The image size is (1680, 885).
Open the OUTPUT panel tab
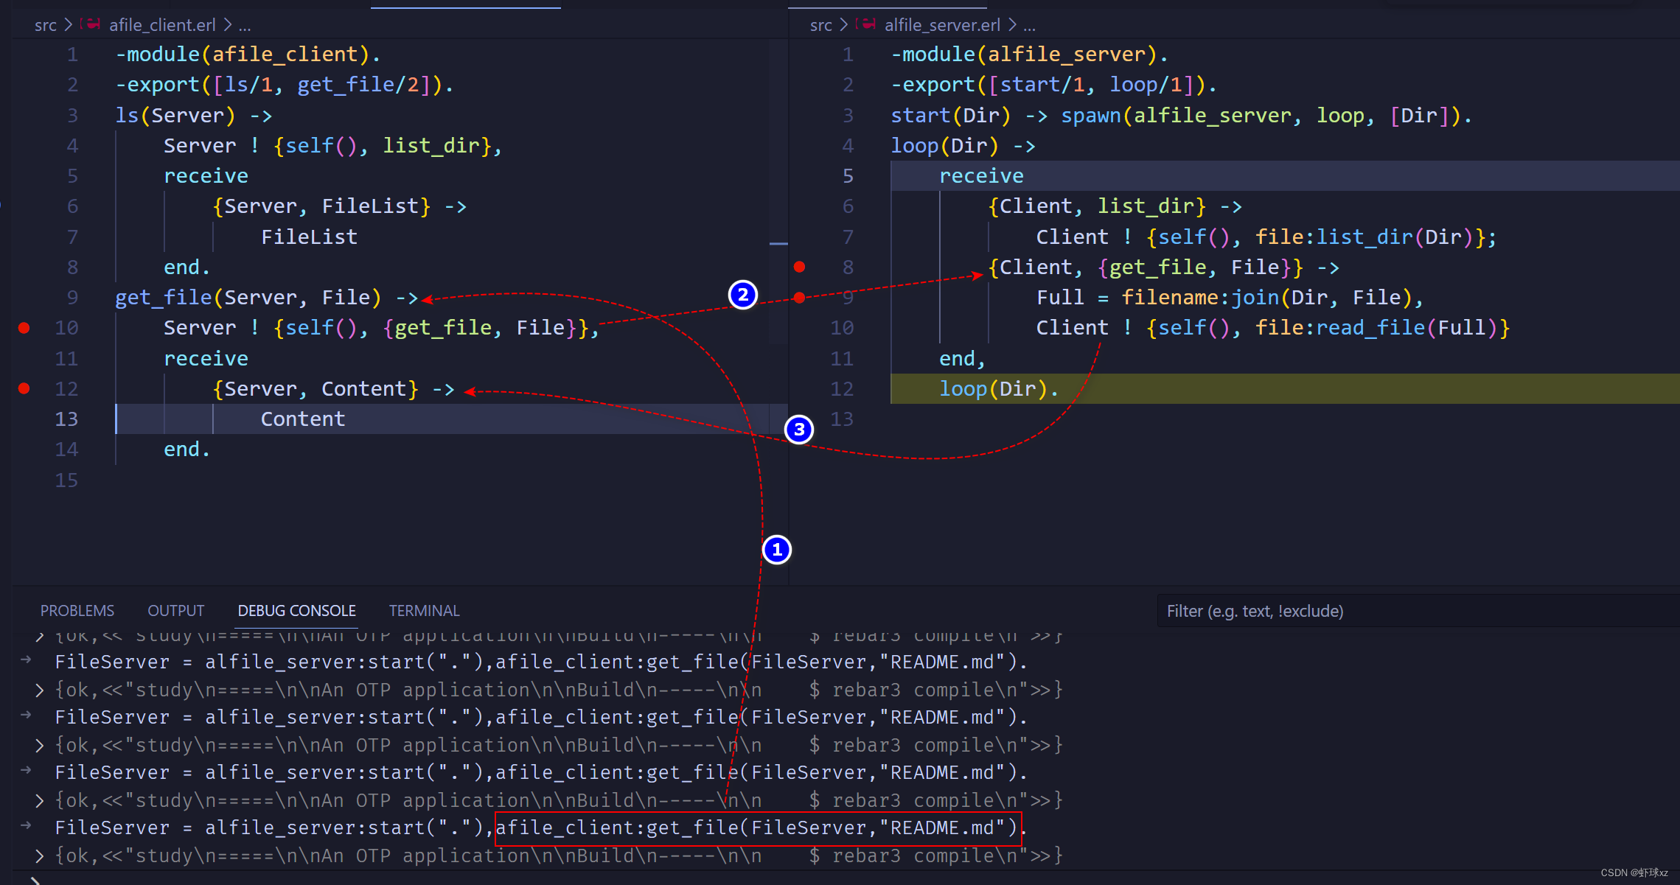[176, 611]
